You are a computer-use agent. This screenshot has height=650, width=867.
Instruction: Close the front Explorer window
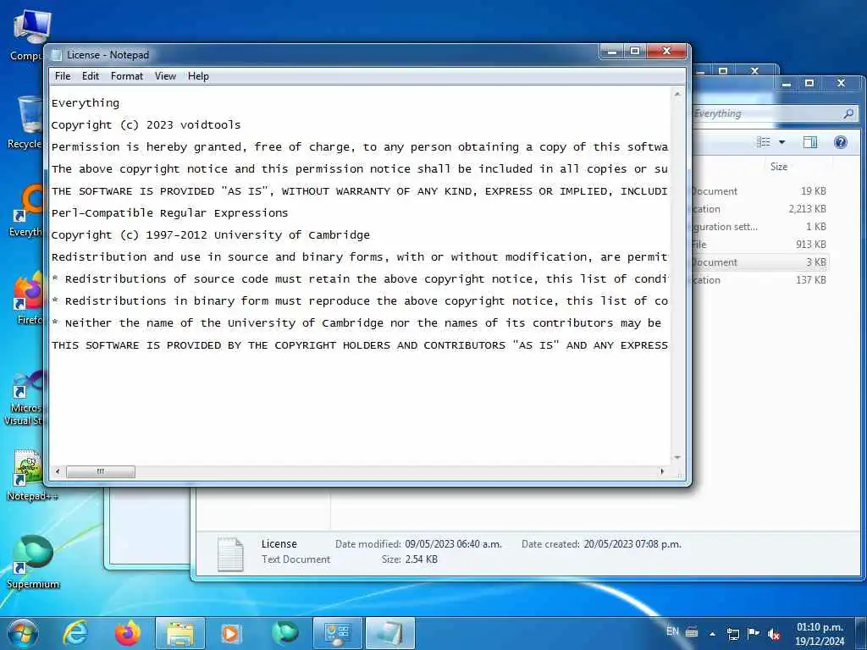click(841, 84)
